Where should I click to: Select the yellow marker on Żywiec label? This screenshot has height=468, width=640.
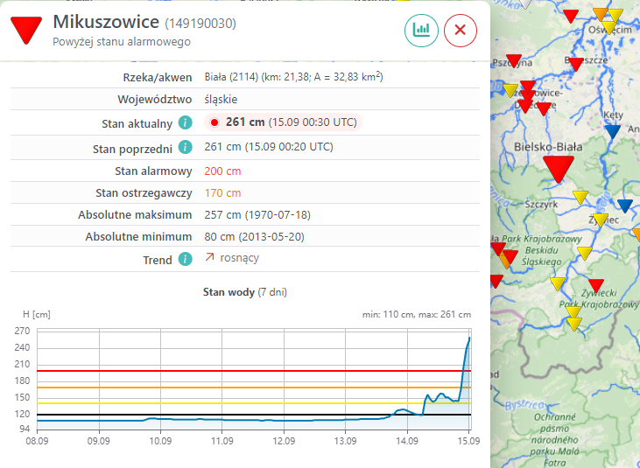(x=600, y=220)
